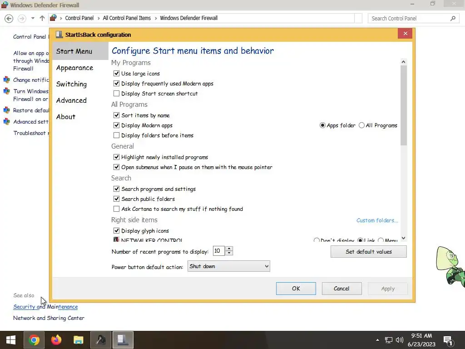The image size is (465, 349).
Task: Open Custom folders link
Action: pos(377,220)
